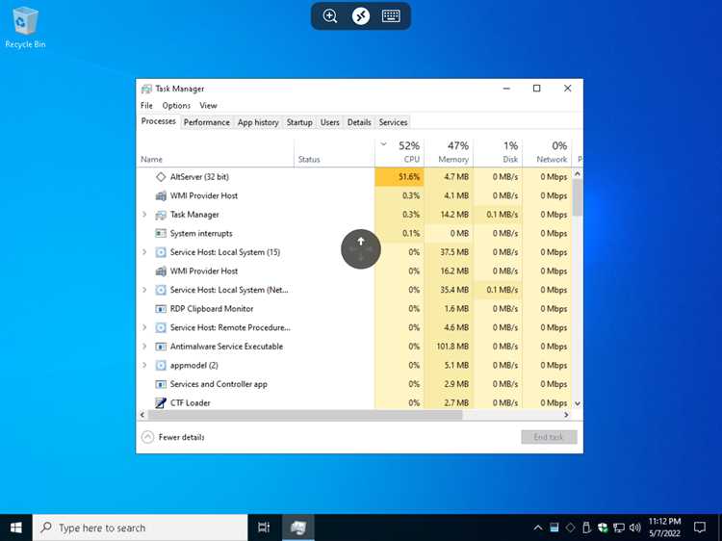Open the on-screen keyboard icon
The height and width of the screenshot is (541, 722).
[391, 16]
